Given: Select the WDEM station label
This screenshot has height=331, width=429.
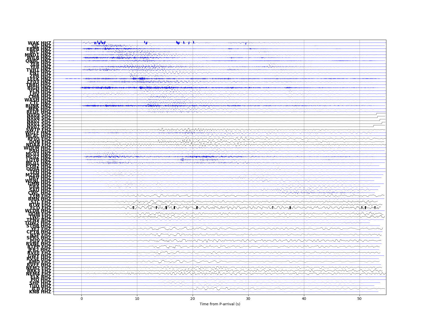Looking at the screenshot, I should (x=37, y=148).
